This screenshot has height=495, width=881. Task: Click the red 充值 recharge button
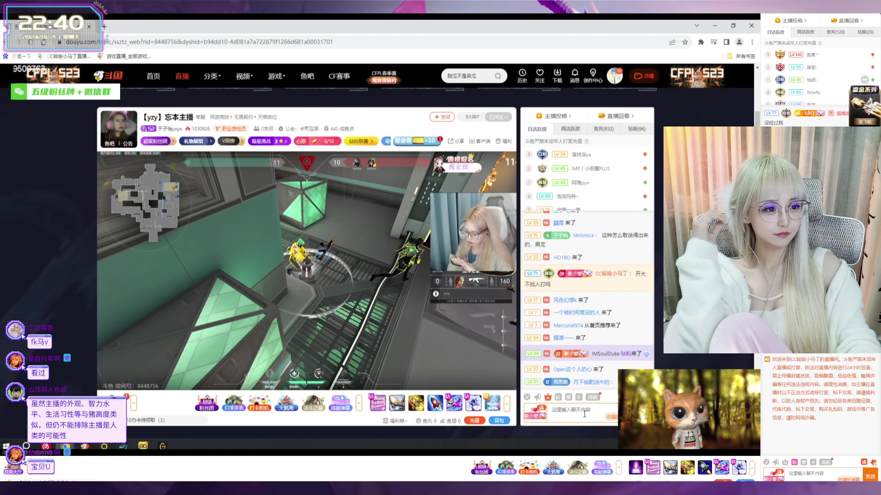click(474, 420)
